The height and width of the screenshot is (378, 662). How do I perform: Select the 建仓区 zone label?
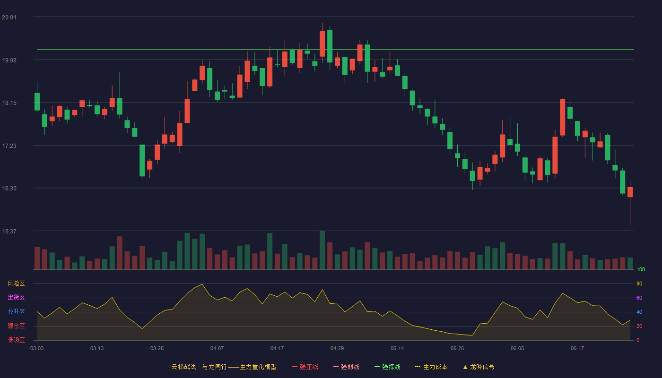coord(16,326)
